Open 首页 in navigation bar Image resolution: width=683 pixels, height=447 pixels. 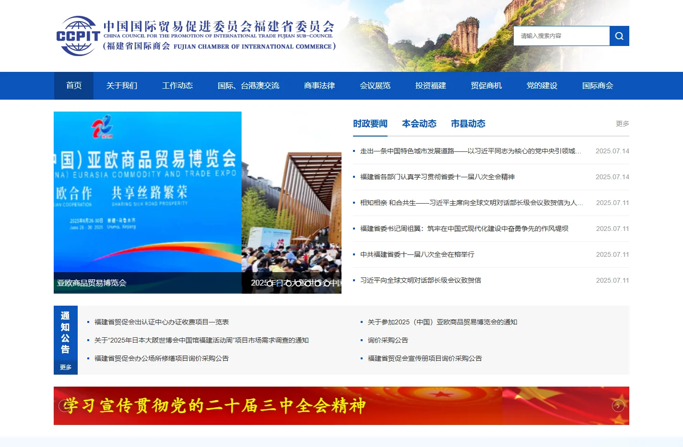point(74,86)
